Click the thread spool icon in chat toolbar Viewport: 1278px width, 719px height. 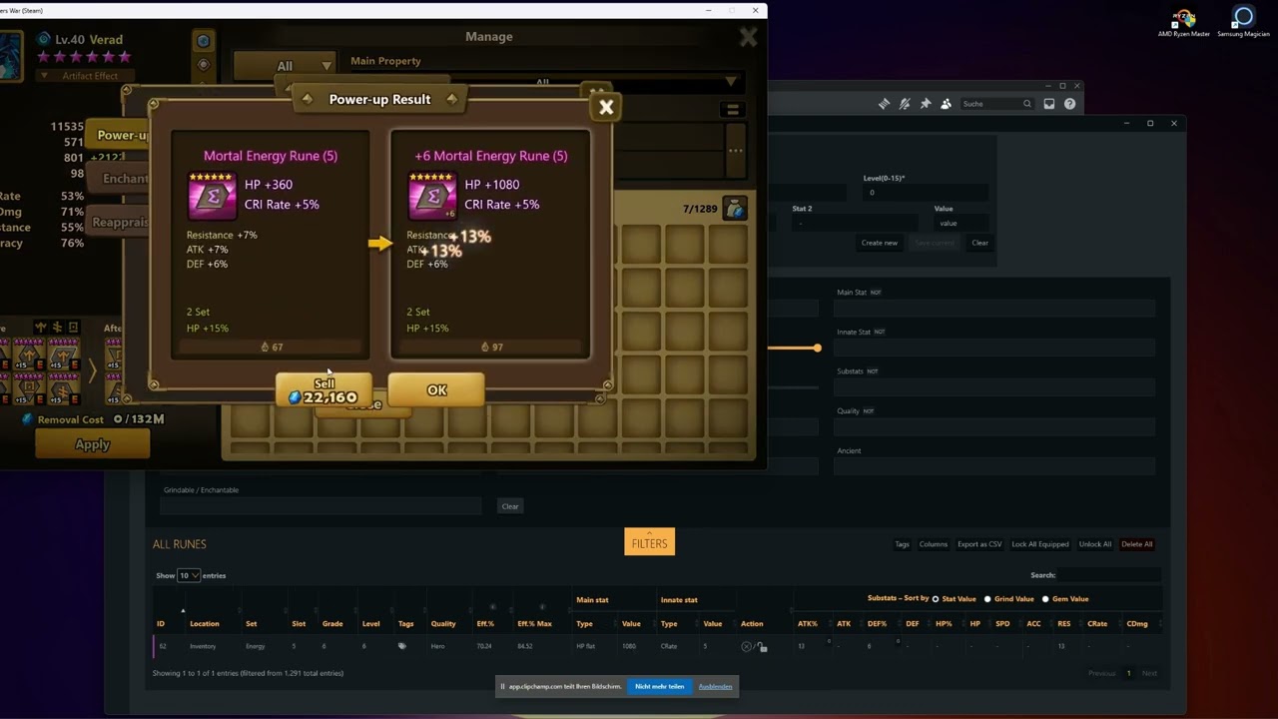click(884, 104)
